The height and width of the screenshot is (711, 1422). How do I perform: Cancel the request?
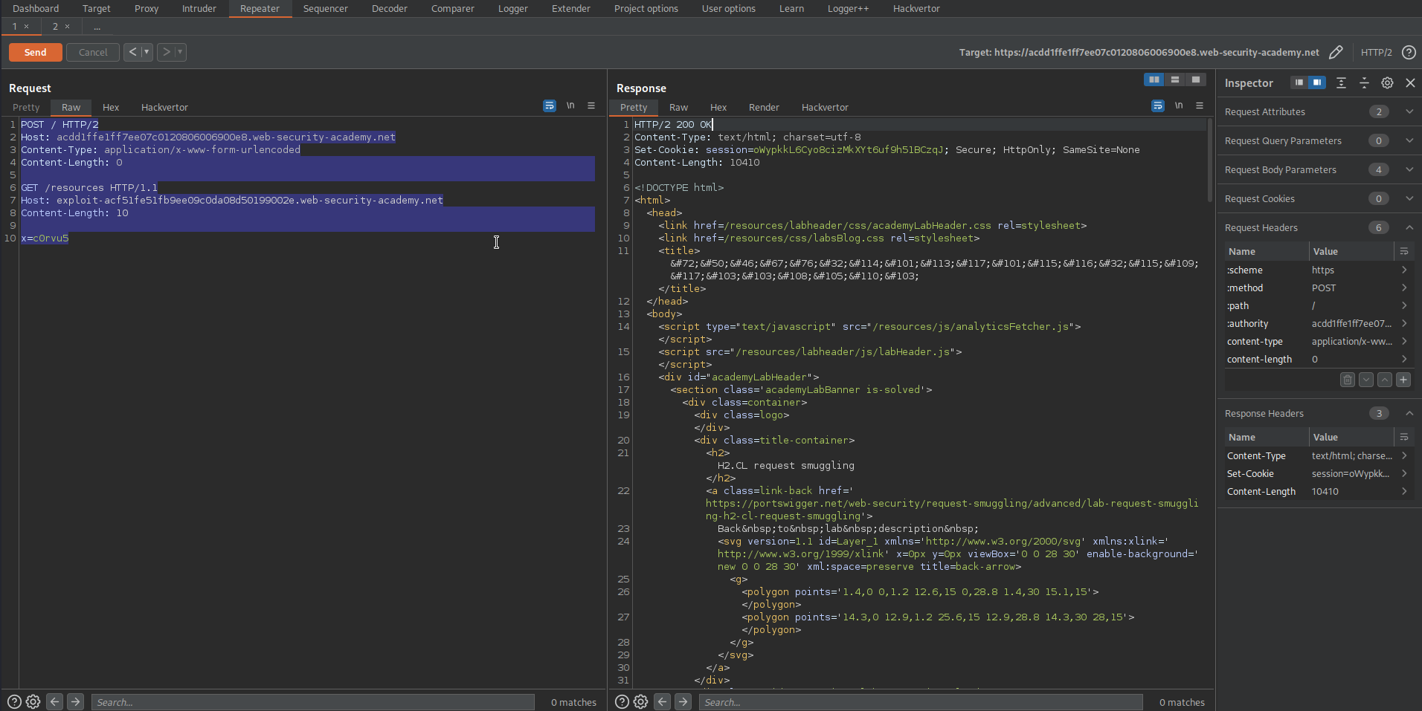[x=93, y=52]
